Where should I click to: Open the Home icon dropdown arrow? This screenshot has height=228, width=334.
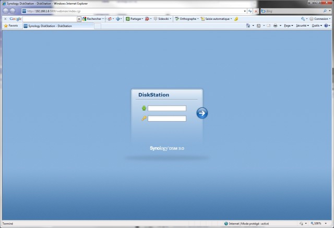253,26
